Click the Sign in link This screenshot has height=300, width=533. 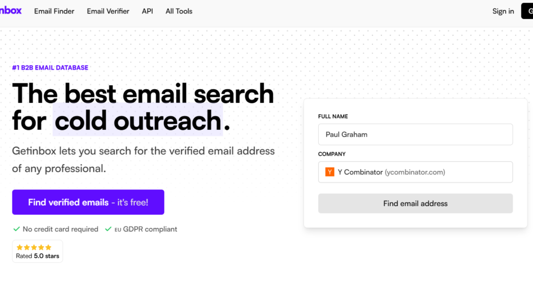pos(503,11)
